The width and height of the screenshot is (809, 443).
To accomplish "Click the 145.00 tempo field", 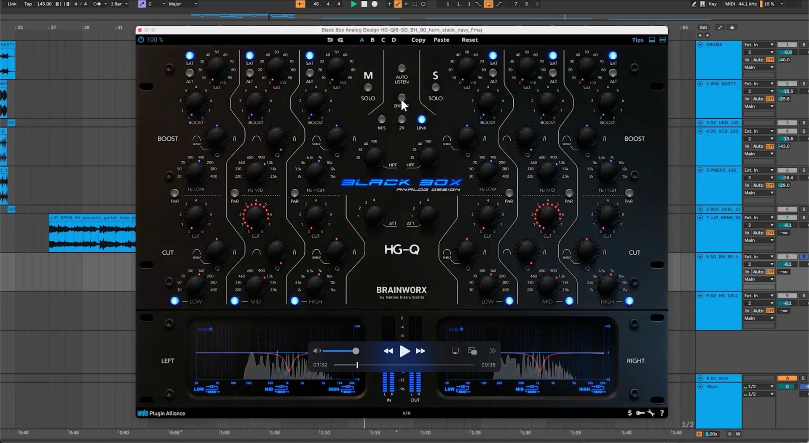I will coord(44,4).
